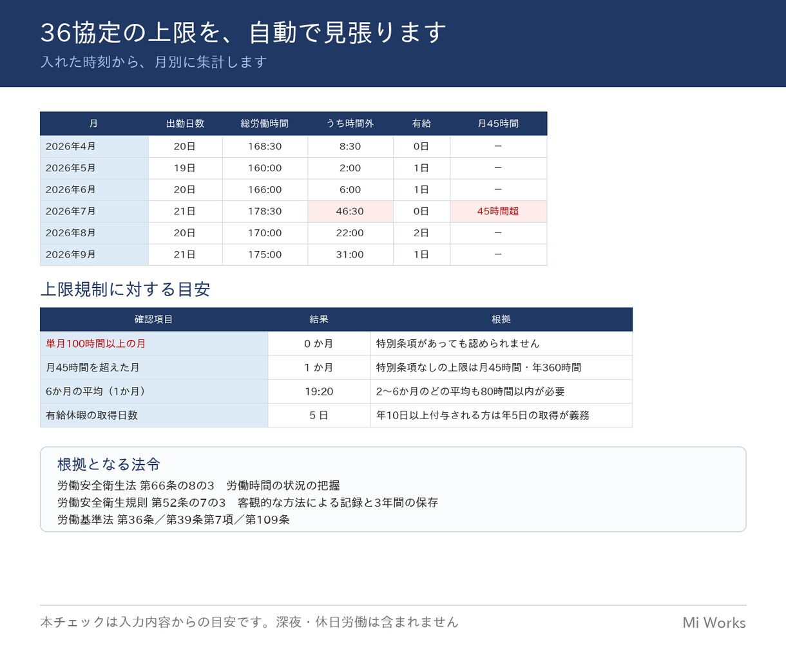Click the red 単月100時間以上の月 row label
The height and width of the screenshot is (649, 786).
pos(154,344)
